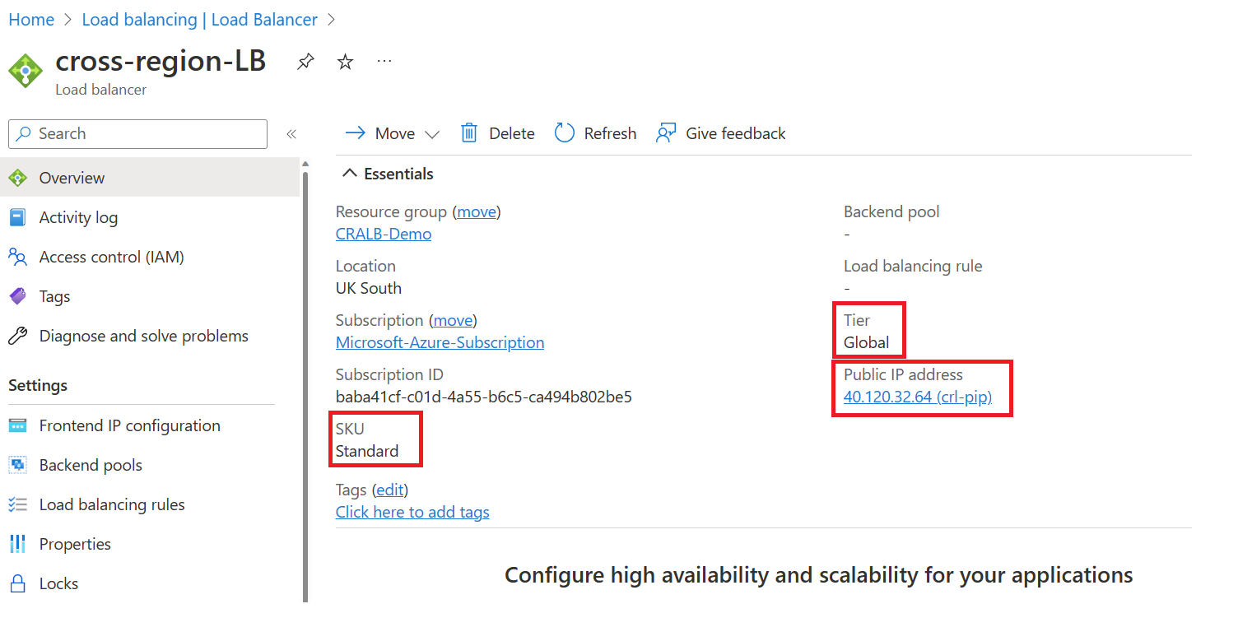Open Properties from Settings sidebar
The image size is (1238, 641).
point(75,543)
